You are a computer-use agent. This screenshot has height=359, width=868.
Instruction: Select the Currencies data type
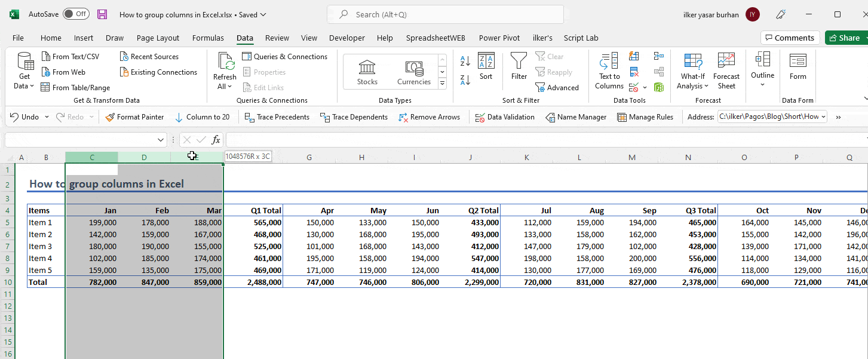coord(415,70)
